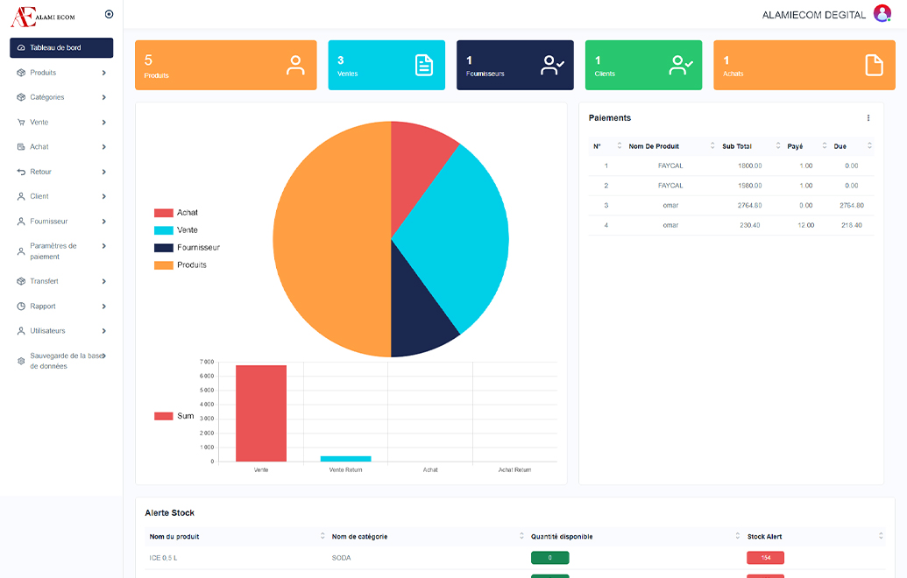The image size is (907, 578).
Task: Click the Clients card user-check icon
Action: pyautogui.click(x=681, y=65)
